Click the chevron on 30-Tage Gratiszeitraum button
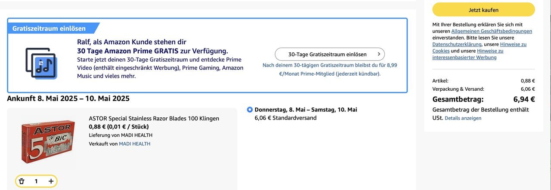551x190 pixels. click(x=379, y=54)
